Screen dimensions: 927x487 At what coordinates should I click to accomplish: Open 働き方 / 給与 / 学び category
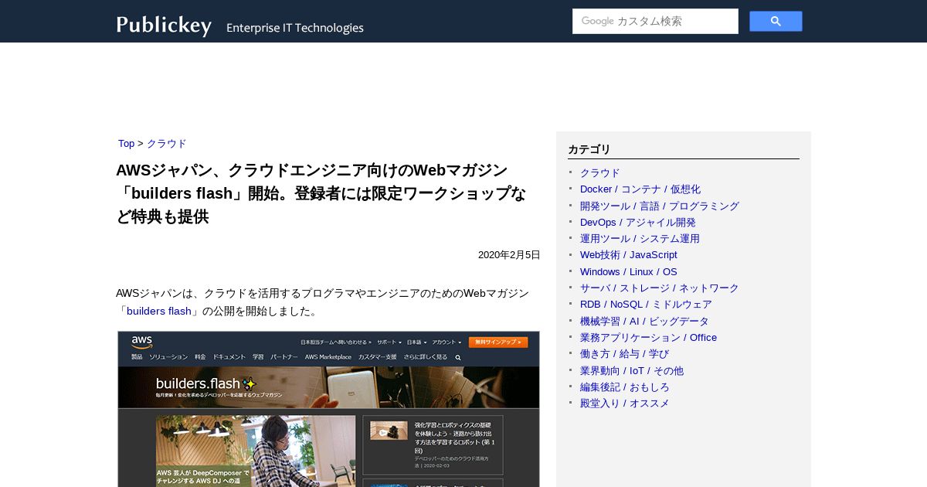click(625, 354)
